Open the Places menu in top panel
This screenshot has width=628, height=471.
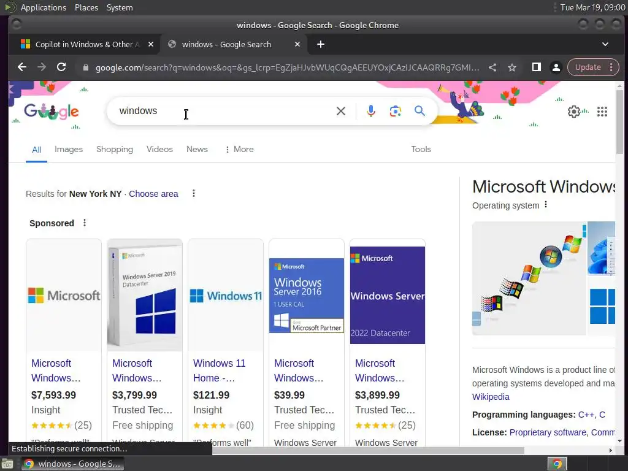86,7
